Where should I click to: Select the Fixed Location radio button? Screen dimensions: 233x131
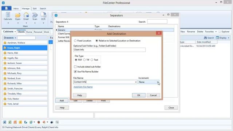75,40
